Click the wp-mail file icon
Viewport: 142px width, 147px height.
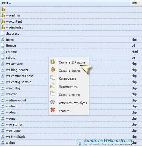(x=3, y=118)
